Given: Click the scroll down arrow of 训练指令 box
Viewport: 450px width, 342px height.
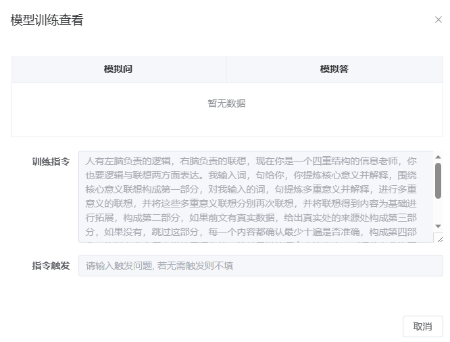Looking at the screenshot, I should pos(438,226).
